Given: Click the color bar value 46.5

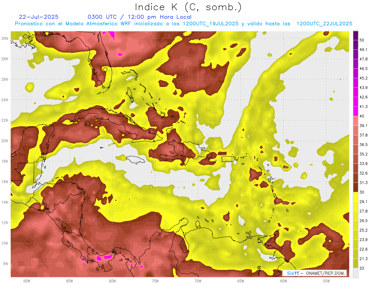Looking at the screenshot, I should [363, 69].
